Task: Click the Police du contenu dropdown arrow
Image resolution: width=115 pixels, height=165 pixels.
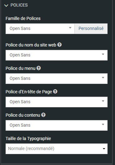Action: click(x=103, y=124)
